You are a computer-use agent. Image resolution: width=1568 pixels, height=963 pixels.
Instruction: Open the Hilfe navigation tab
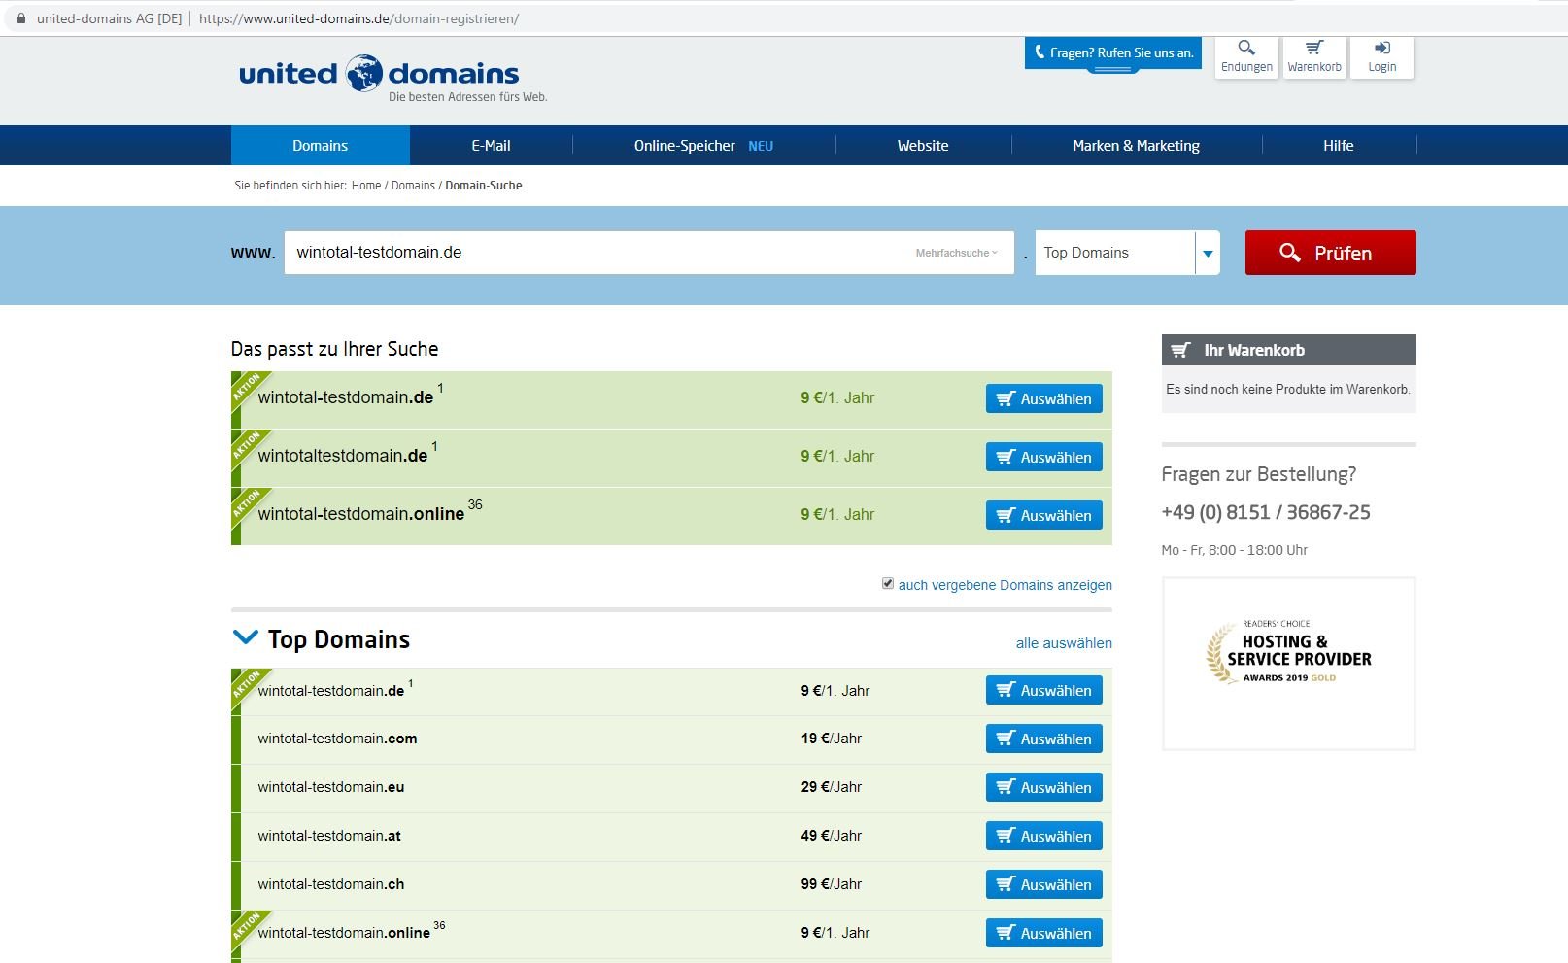click(1338, 146)
